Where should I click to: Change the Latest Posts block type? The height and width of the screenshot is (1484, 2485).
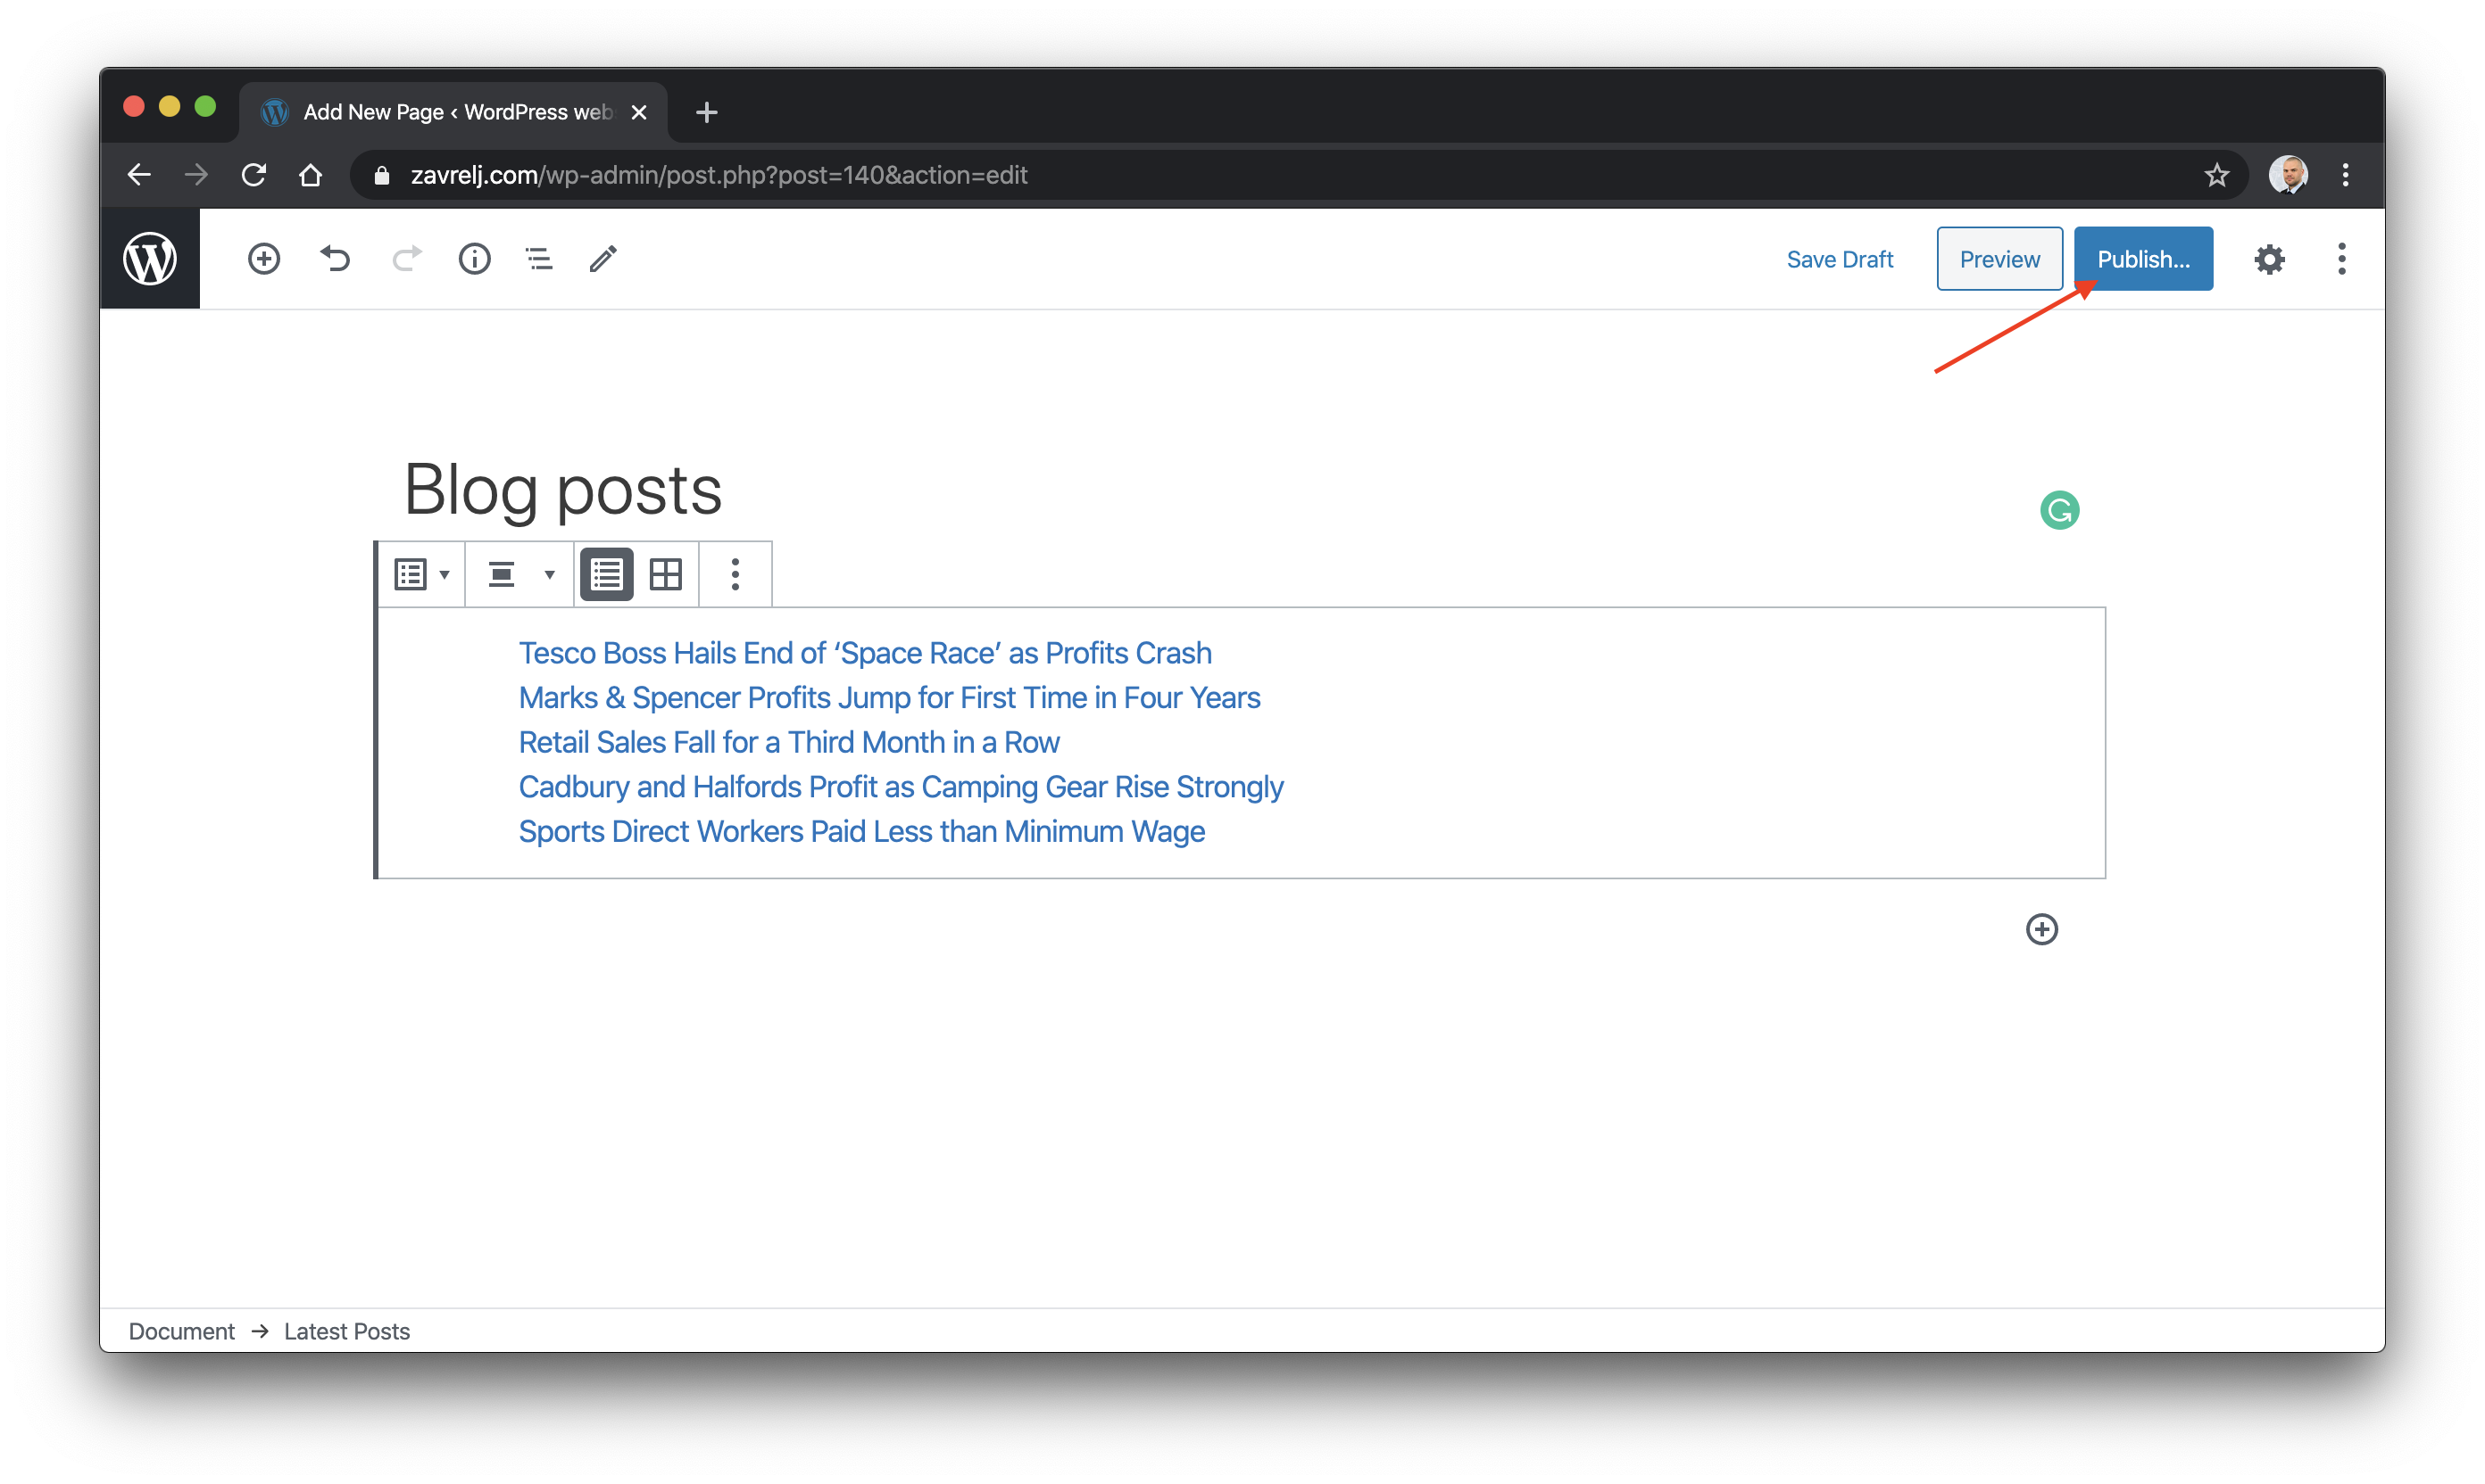point(421,574)
